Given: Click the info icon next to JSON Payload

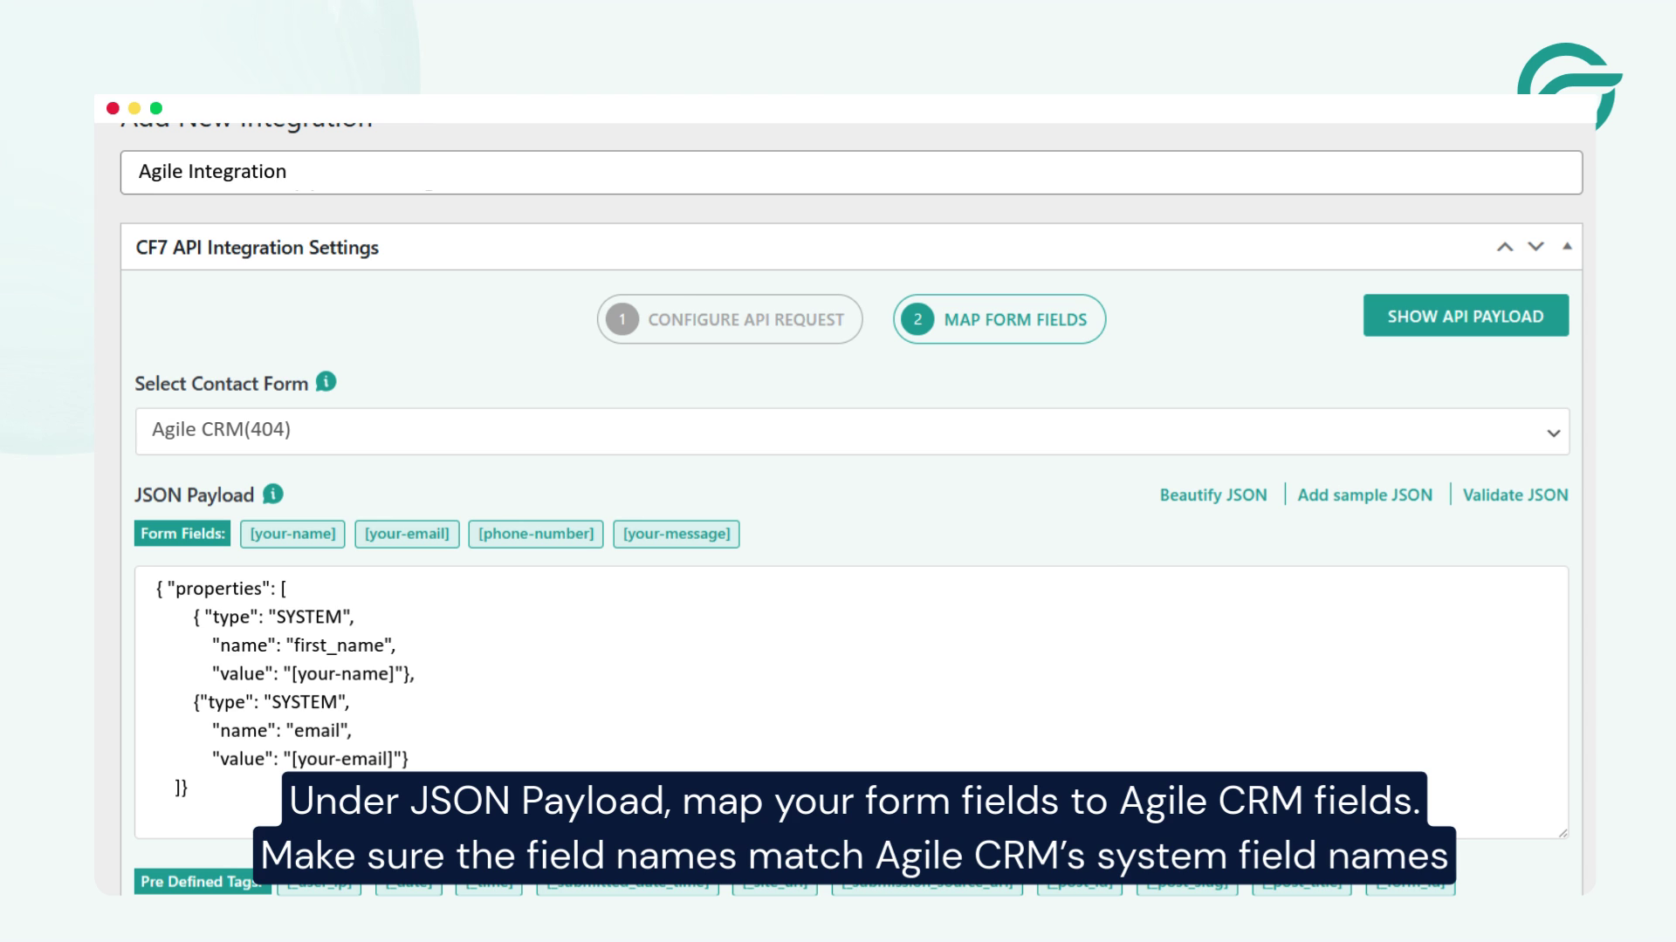Looking at the screenshot, I should 271,495.
